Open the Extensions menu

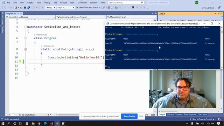(82, 2)
